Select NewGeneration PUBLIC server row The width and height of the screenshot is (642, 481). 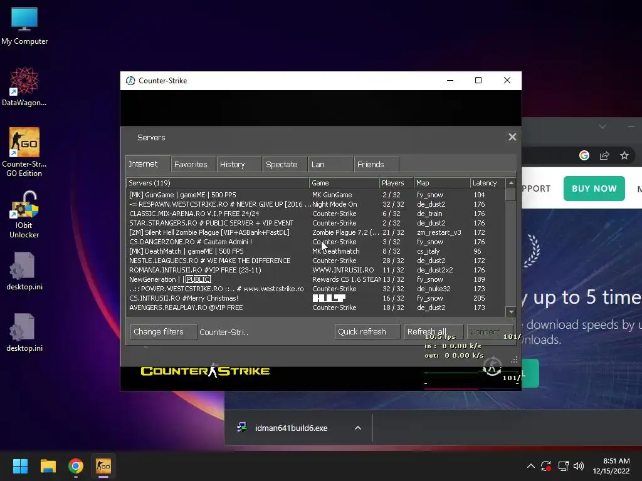coord(316,279)
